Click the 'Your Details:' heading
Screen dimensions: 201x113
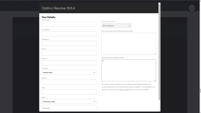(x=48, y=17)
